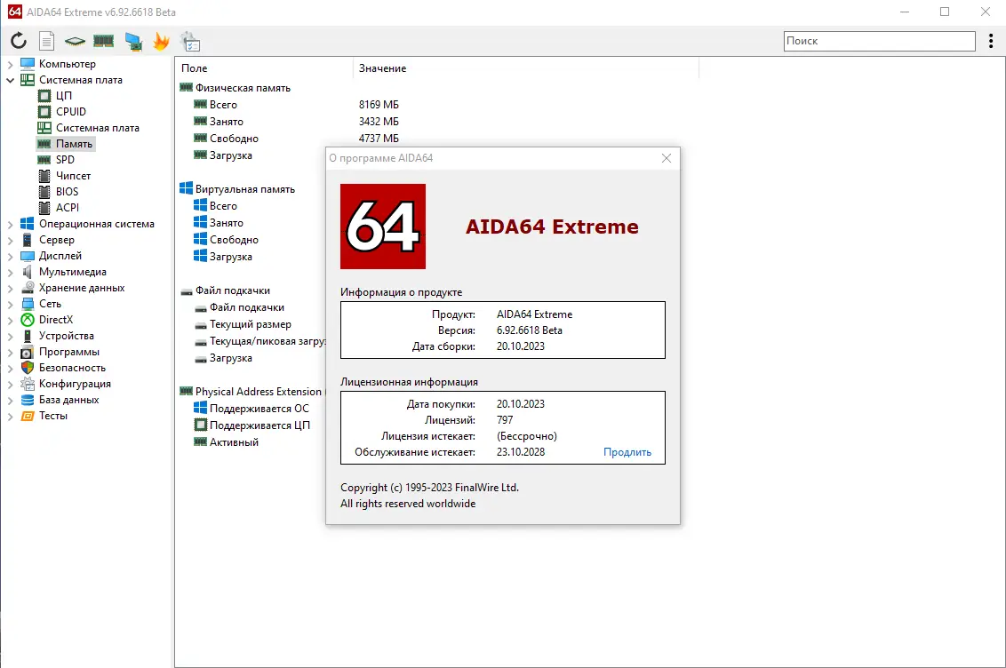Click the (Бессрочно) license expiry value
Viewport: 1006px width, 668px height.
[527, 436]
